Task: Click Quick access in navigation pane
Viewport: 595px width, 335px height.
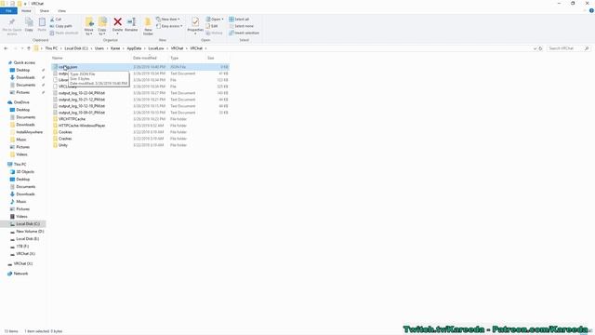Action: point(24,62)
